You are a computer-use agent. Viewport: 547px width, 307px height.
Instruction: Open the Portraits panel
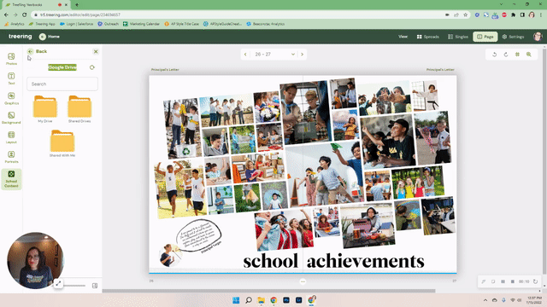pos(11,157)
